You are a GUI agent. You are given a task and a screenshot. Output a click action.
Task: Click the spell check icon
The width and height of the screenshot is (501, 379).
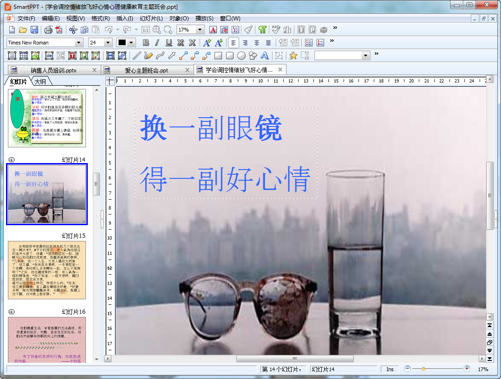point(276,30)
